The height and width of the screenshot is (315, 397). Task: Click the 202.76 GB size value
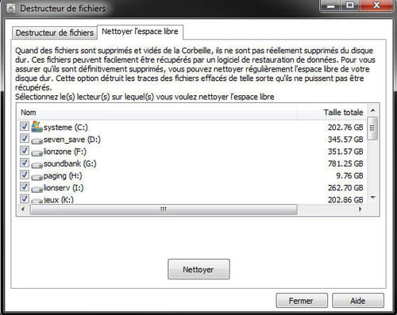tap(345, 128)
